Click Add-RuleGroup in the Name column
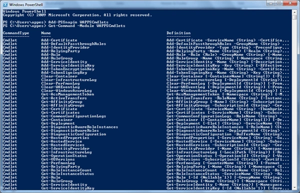Screen dimensions: 300x193 57,58
